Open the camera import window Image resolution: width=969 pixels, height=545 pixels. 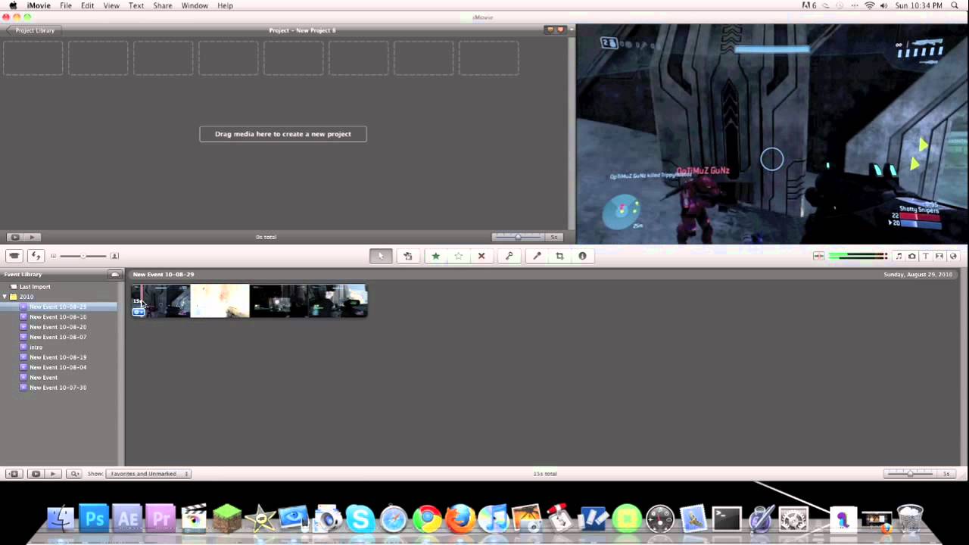(14, 256)
